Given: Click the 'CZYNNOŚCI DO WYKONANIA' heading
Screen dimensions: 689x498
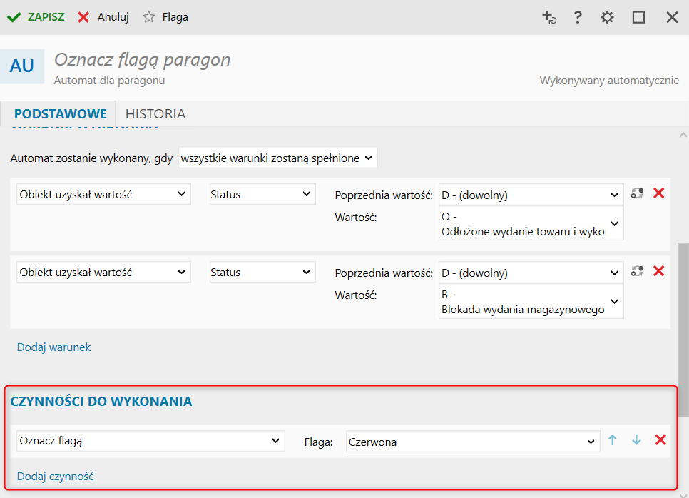Looking at the screenshot, I should [x=101, y=401].
